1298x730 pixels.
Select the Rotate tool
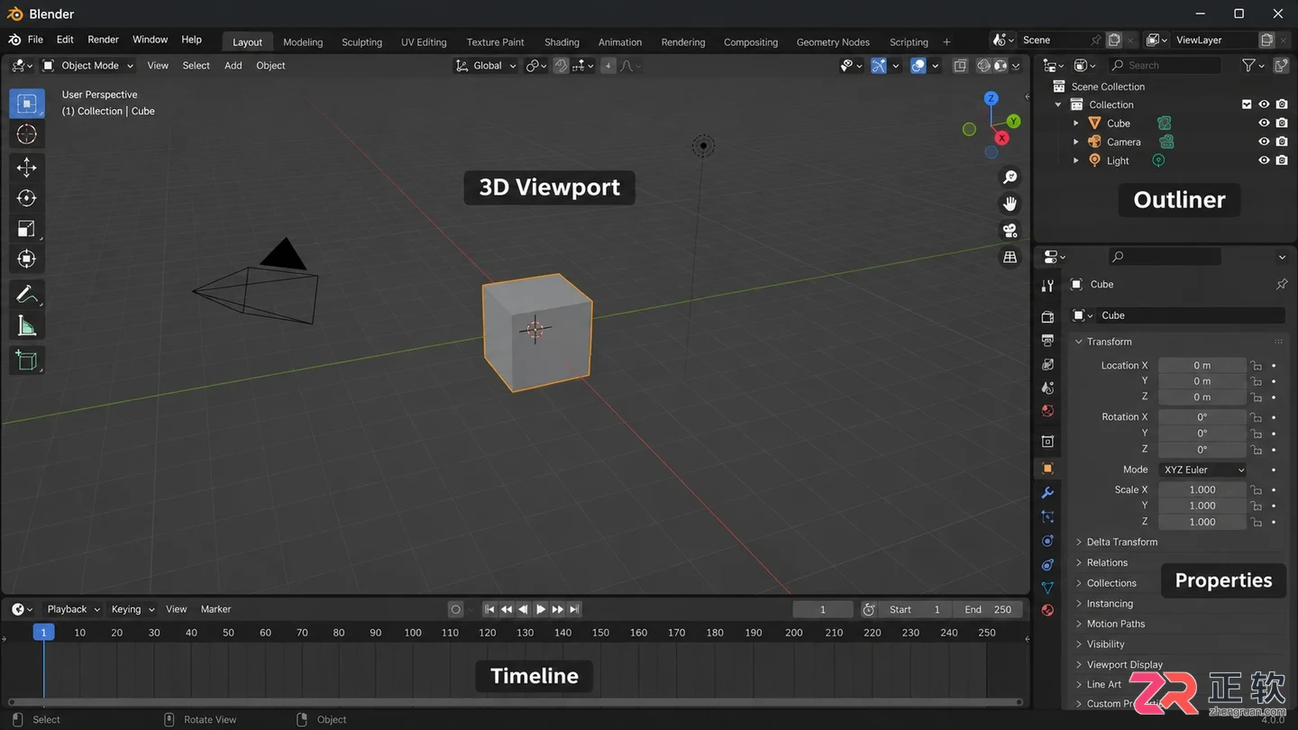(x=27, y=198)
